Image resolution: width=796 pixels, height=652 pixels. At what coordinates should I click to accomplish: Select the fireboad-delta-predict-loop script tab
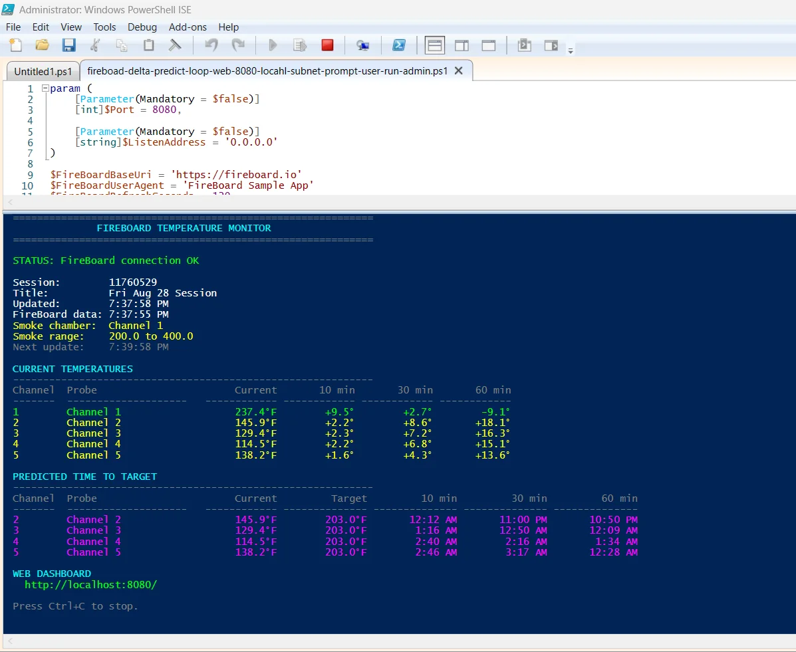tap(267, 71)
